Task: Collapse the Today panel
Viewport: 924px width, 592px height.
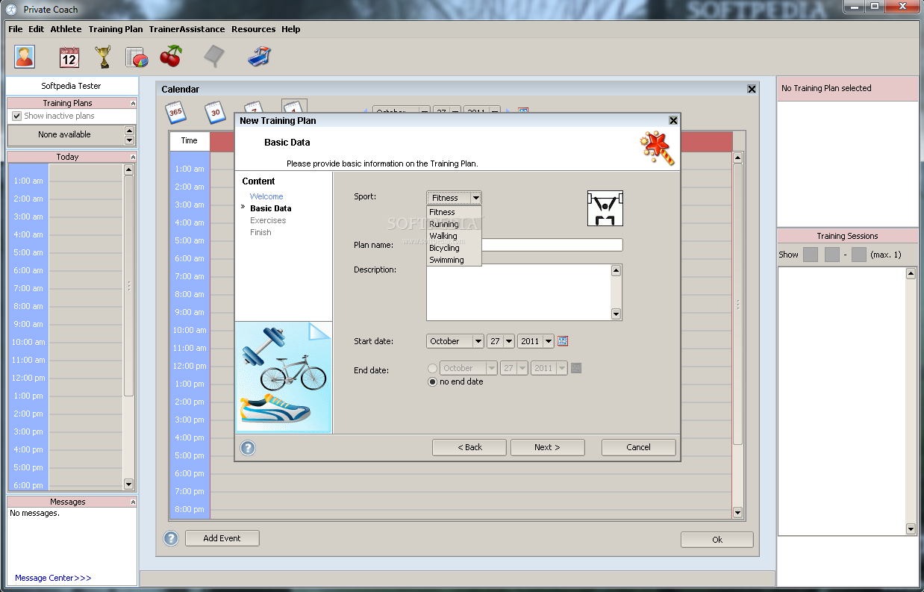Action: 133,158
